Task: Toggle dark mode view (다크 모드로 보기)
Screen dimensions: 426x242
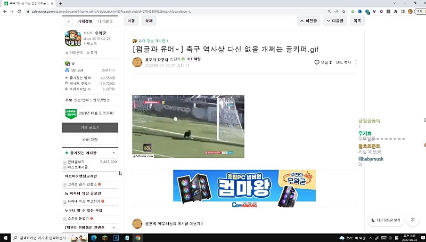Action: click(386, 220)
